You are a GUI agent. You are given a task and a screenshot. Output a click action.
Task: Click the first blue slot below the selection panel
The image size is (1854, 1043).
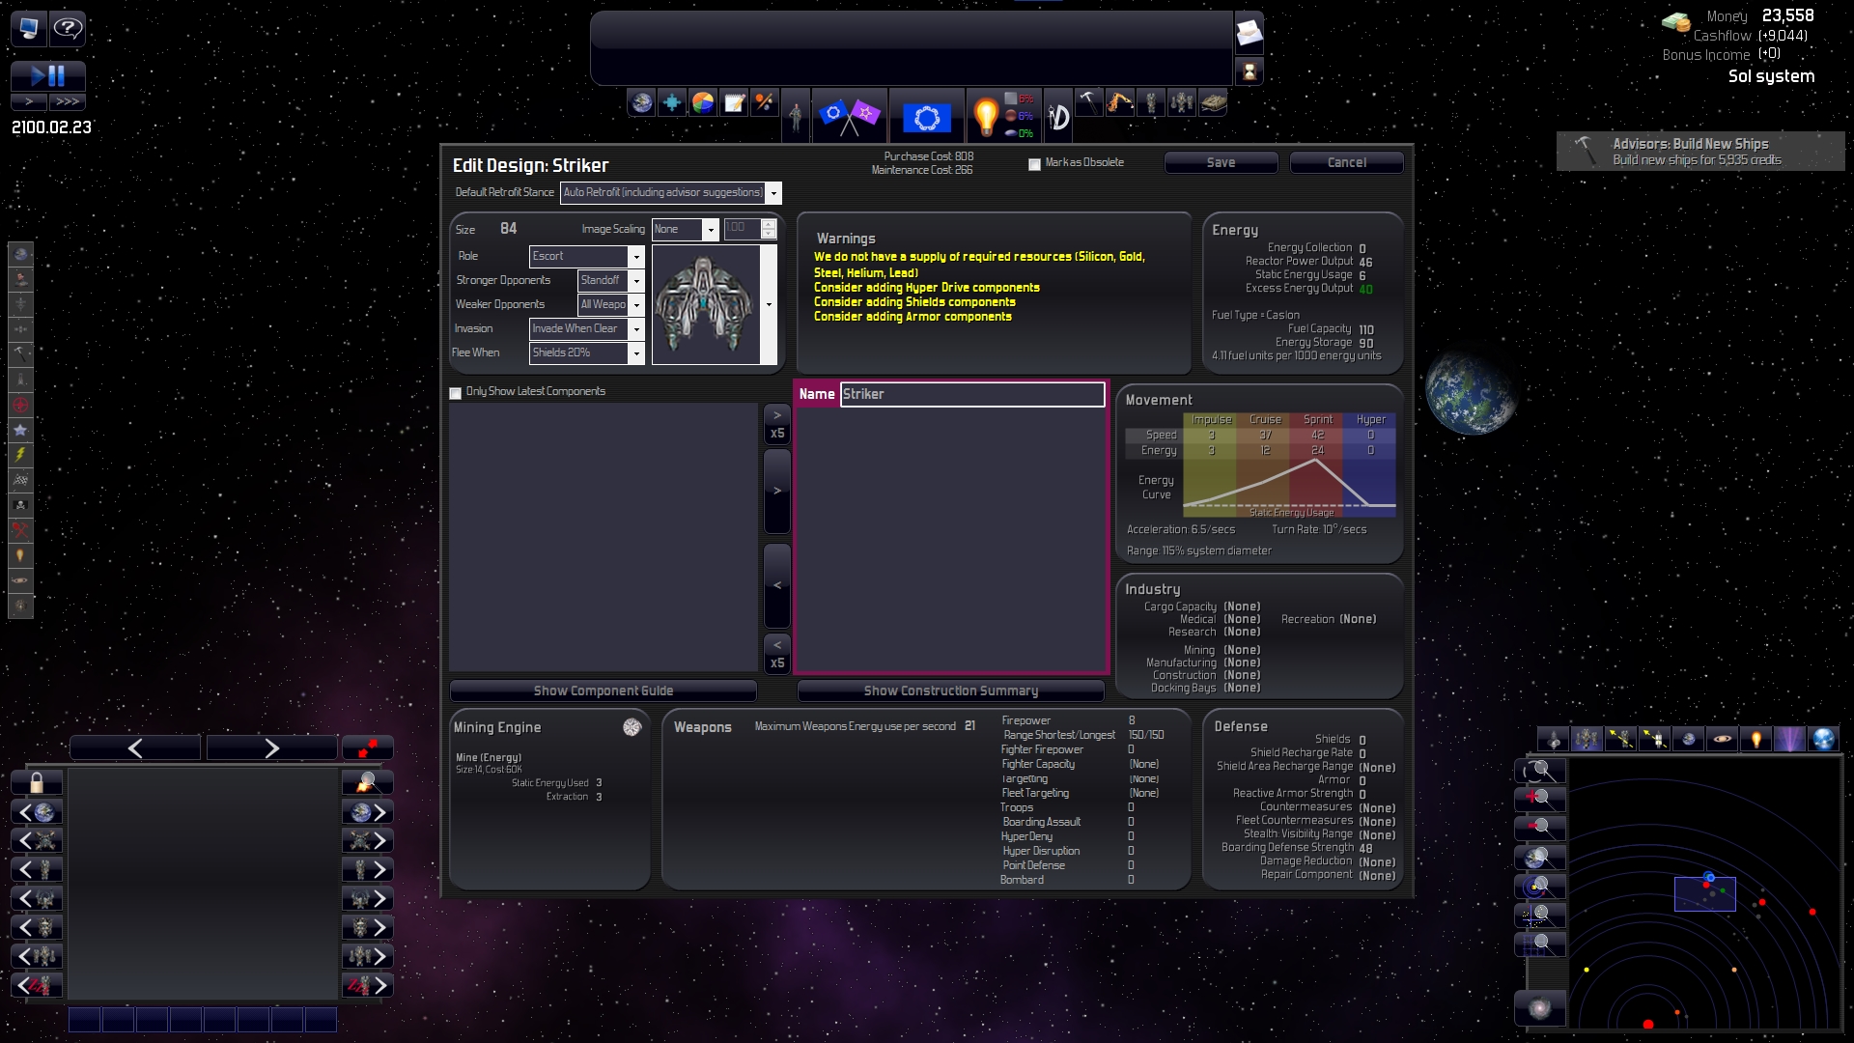tap(84, 1020)
